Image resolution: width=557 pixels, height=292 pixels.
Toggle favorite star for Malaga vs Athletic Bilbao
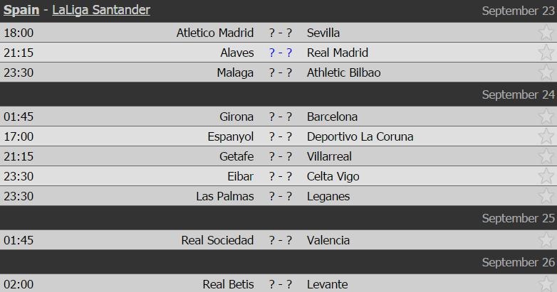point(546,72)
